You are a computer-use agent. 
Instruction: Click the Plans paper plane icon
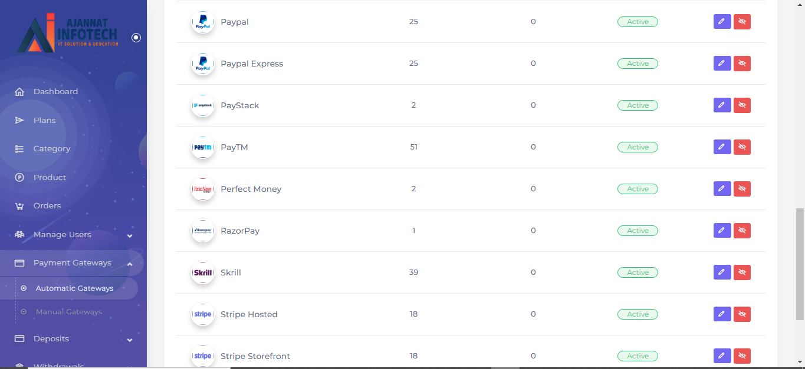coord(19,121)
